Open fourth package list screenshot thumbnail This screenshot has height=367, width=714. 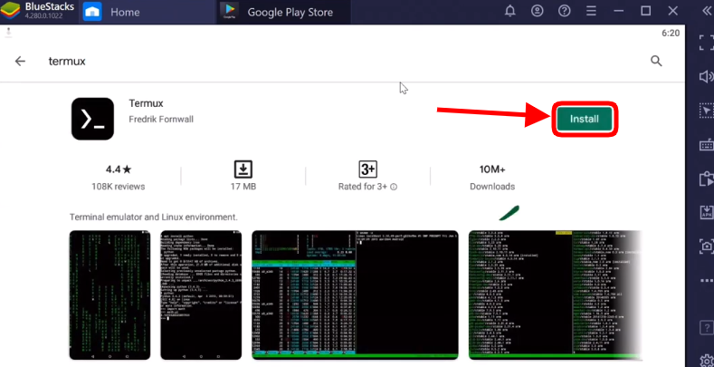point(555,295)
